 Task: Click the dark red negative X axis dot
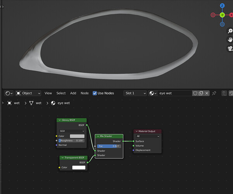tap(213, 15)
